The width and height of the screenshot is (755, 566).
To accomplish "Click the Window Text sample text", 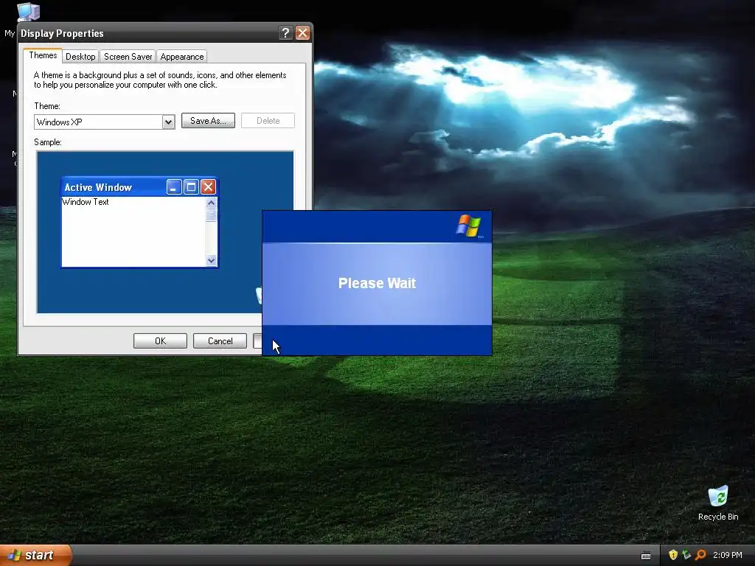I will [x=86, y=202].
